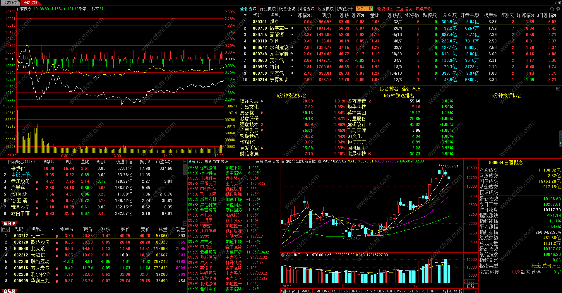562x293 pixels.
Task: Click the round arrow icon beside 白酒概念(日线,前复权)
Action: pyautogui.click(x=320, y=161)
